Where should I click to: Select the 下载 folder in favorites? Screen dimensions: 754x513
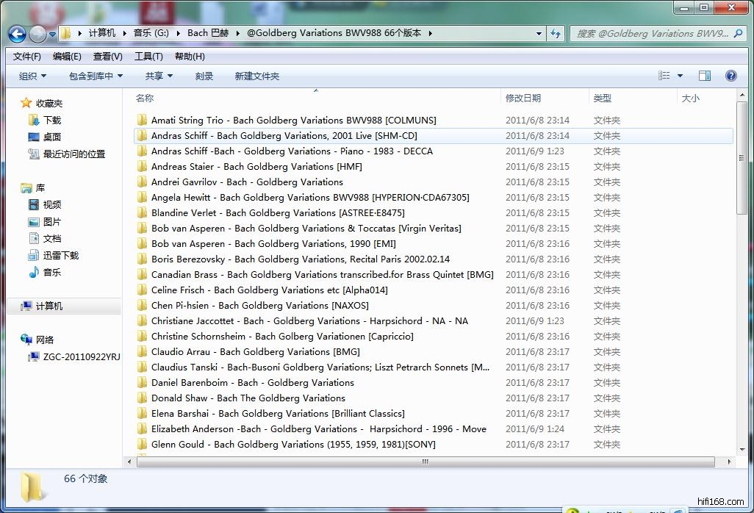pos(51,120)
